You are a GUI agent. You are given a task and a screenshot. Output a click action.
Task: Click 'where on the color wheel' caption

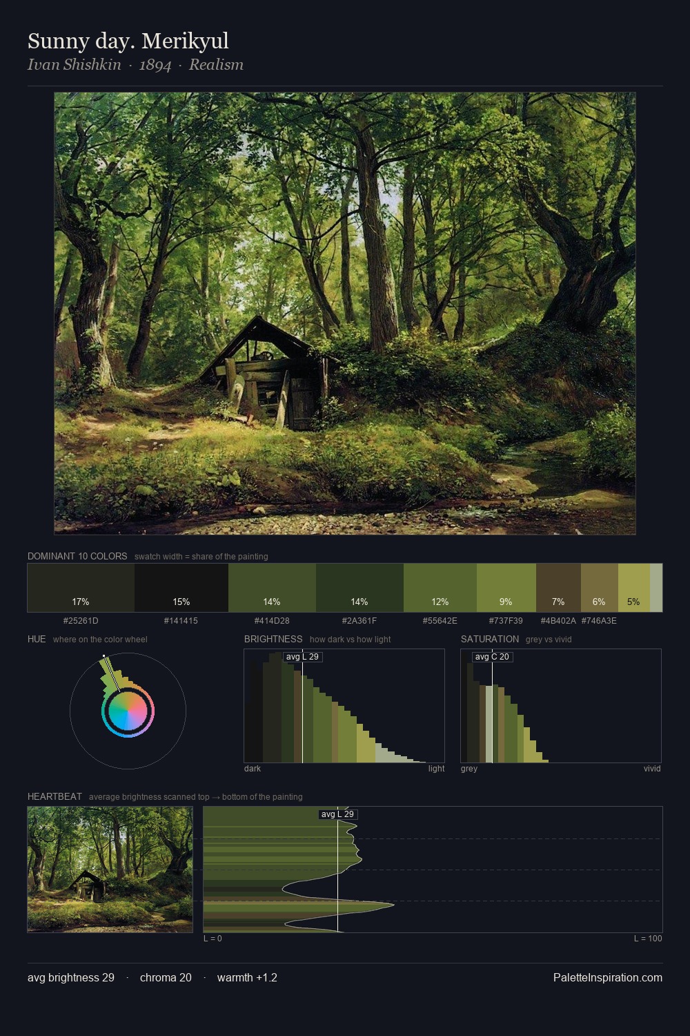(100, 640)
